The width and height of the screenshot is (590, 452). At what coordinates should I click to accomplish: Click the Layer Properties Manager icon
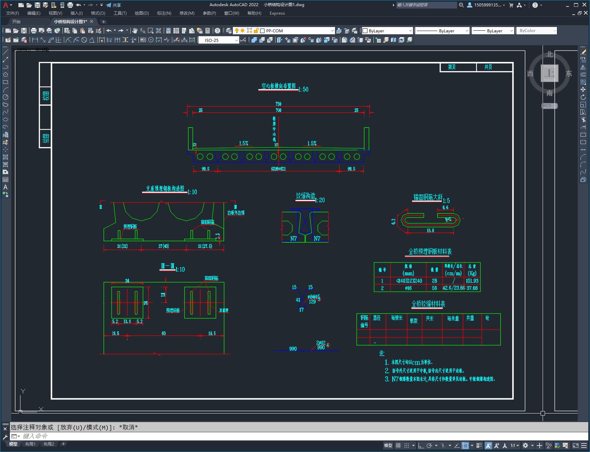coord(229,31)
